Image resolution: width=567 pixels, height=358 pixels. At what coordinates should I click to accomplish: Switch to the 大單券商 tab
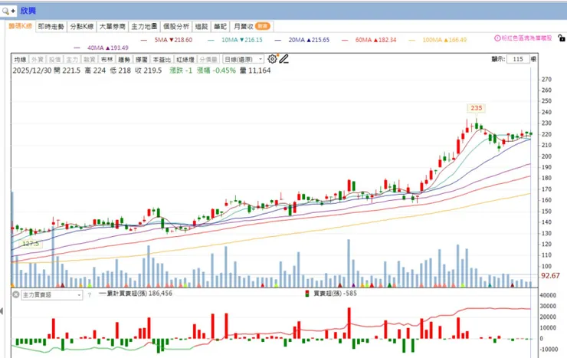point(113,26)
